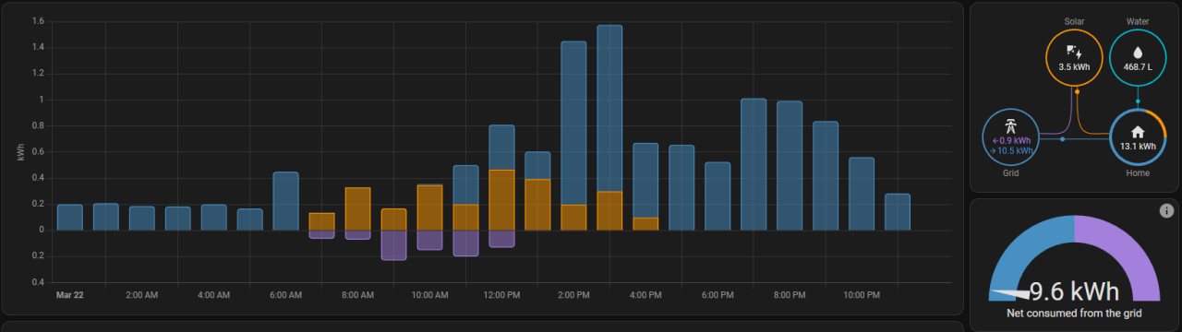Click the 468.7 L water value
The width and height of the screenshot is (1182, 332).
(1138, 67)
